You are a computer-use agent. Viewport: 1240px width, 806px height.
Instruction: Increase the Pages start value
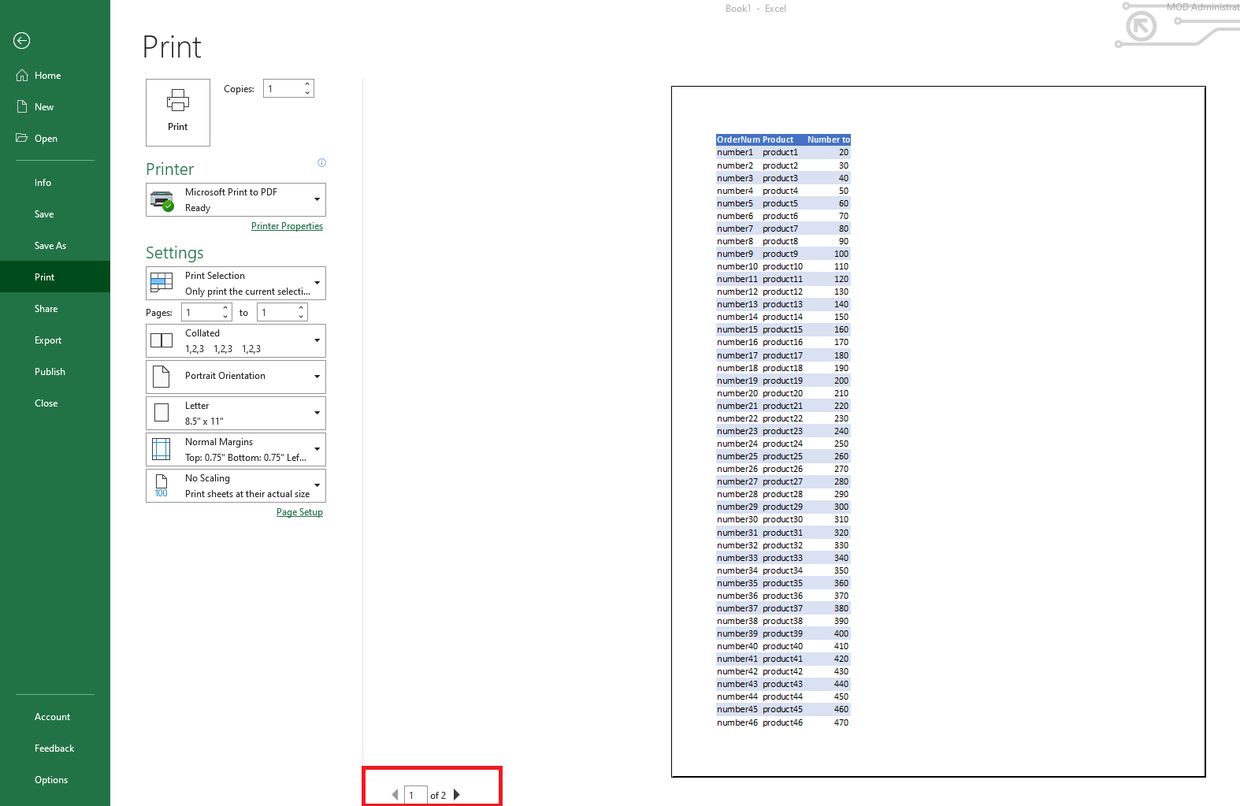tap(226, 308)
